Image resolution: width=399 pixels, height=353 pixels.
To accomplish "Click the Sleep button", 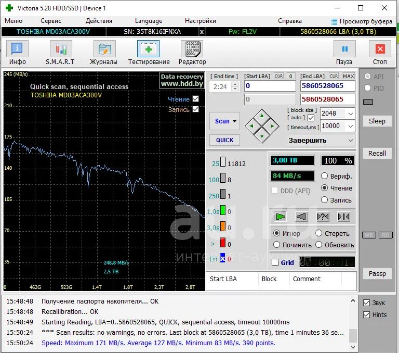I will pos(377,121).
